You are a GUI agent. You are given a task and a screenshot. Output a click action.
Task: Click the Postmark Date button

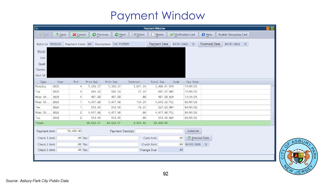pyautogui.click(x=210, y=44)
